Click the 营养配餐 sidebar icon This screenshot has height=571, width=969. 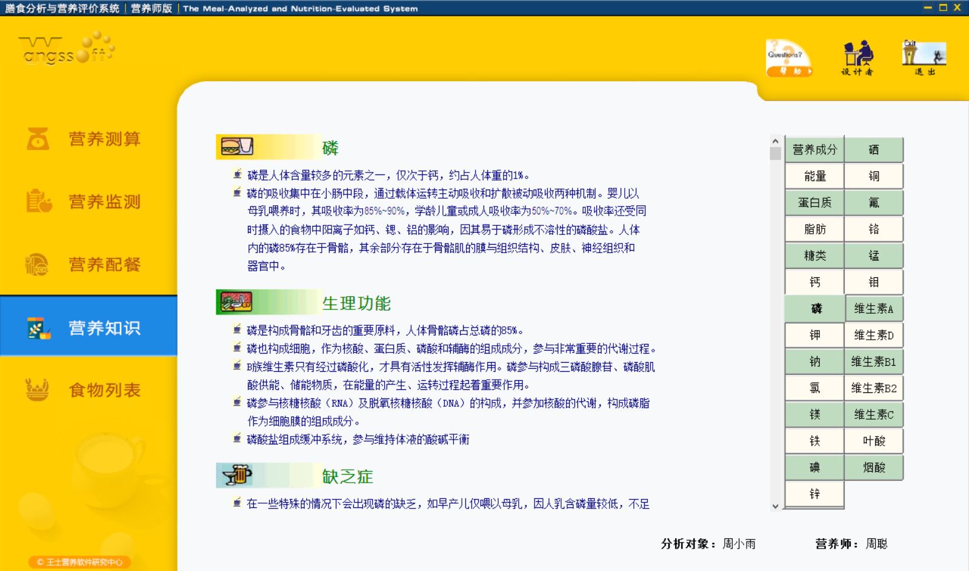(37, 265)
